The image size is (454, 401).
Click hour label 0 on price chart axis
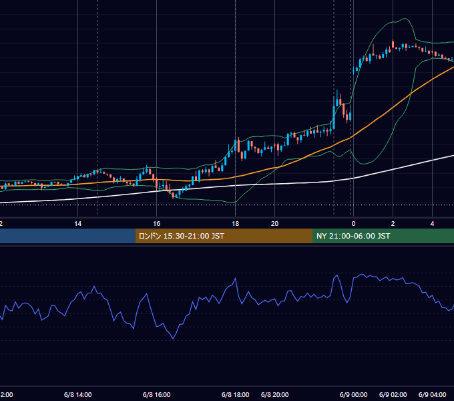tap(354, 224)
